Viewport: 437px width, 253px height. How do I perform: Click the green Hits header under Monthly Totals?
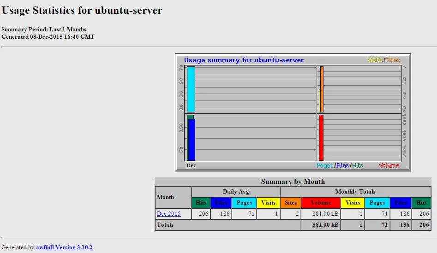tap(421, 203)
